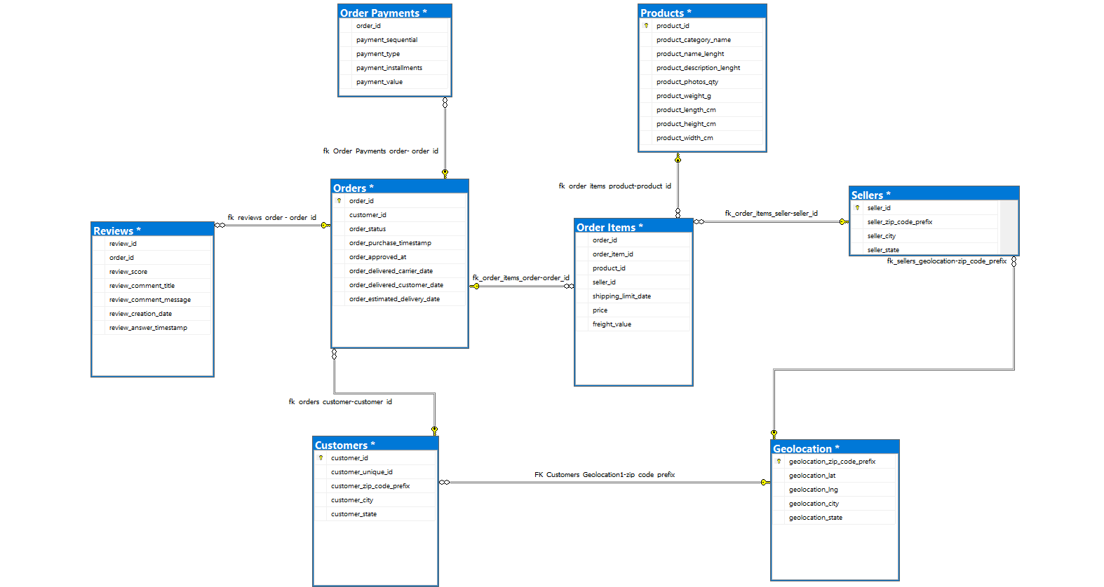Click the key endpoint on top of Customers table

(435, 429)
